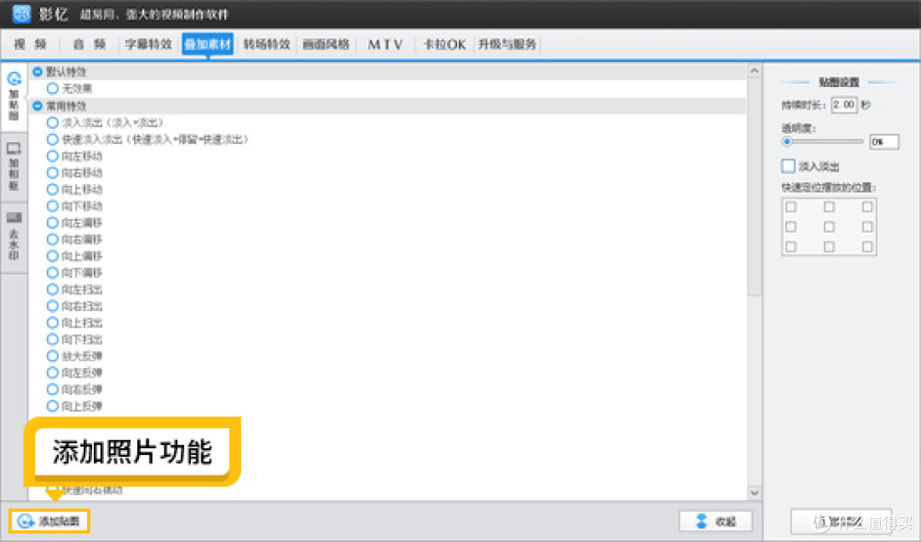921x542 pixels.
Task: Select the 向下偏移 effect
Action: point(52,273)
